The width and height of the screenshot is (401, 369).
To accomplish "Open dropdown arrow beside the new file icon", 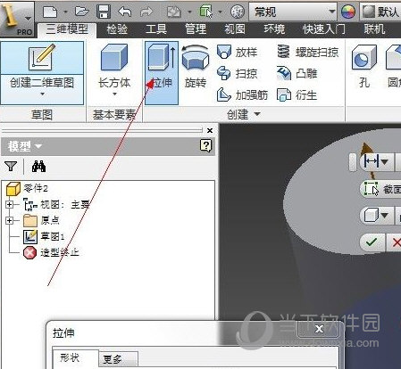I will coord(65,12).
